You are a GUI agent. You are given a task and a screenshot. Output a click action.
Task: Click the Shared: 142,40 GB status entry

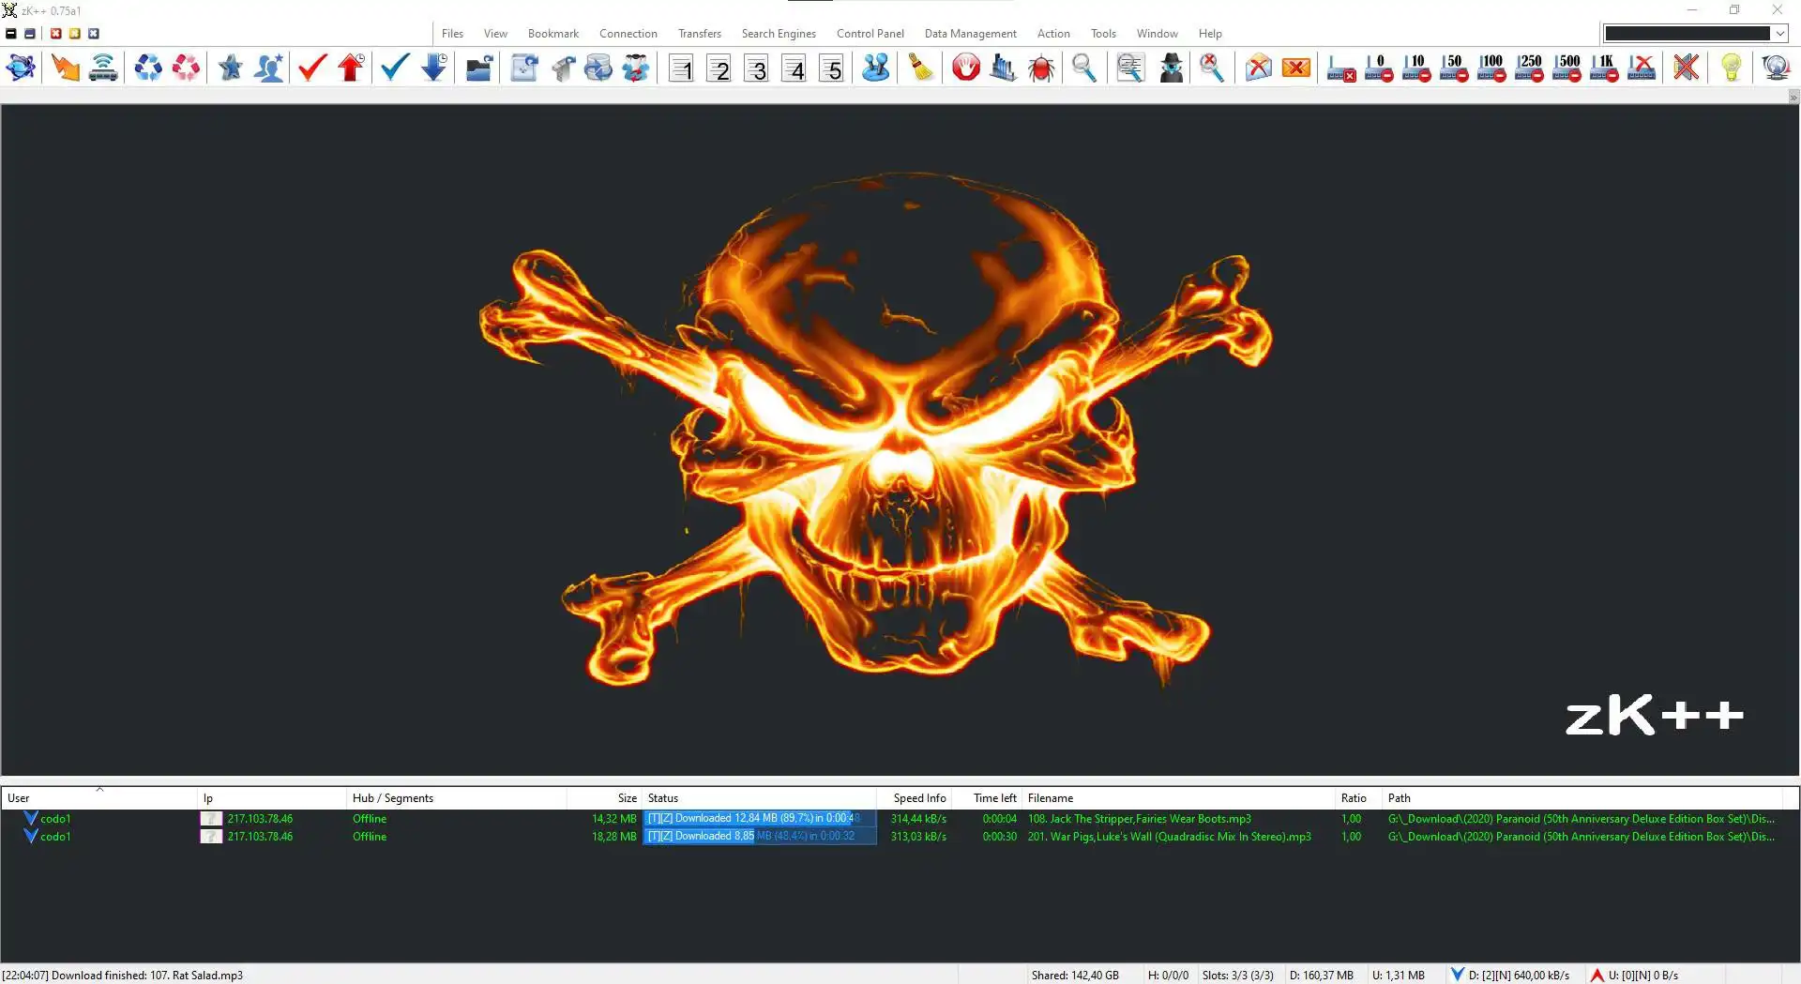[1075, 976]
